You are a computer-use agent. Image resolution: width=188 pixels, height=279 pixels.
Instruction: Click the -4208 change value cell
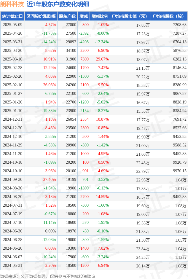tap(84, 42)
